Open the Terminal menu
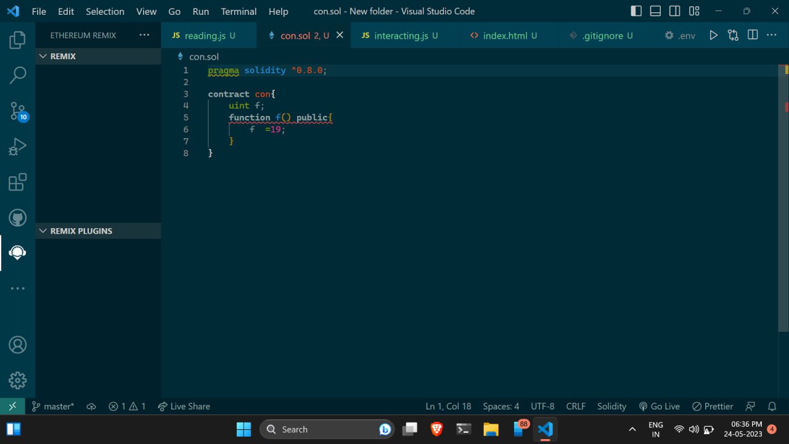 [x=239, y=11]
